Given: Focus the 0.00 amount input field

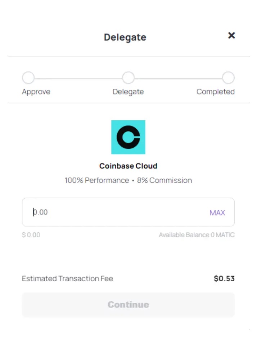Looking at the screenshot, I should (115, 212).
